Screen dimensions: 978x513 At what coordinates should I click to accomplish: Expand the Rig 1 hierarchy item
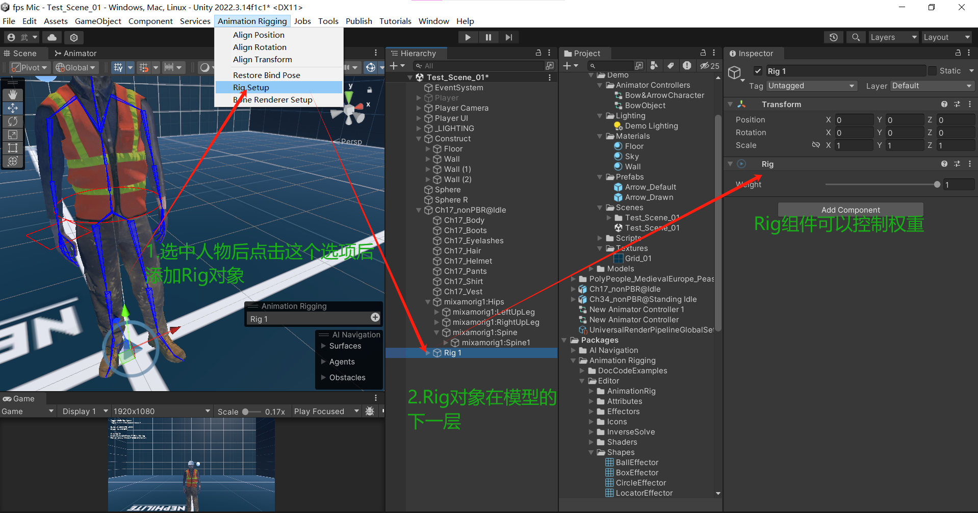point(428,353)
